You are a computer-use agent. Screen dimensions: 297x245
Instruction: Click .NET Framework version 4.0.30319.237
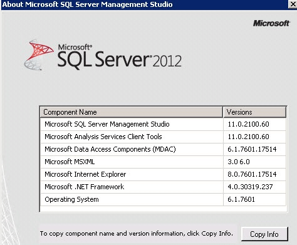(x=250, y=187)
